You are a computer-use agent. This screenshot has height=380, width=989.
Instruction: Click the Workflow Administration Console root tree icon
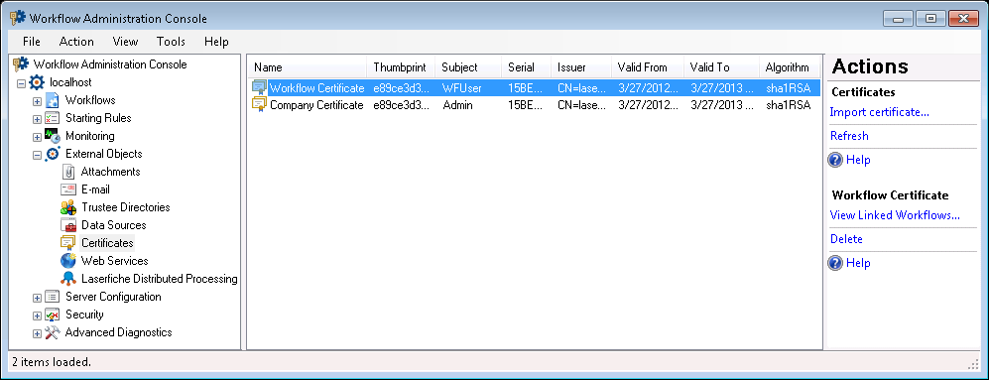(21, 63)
